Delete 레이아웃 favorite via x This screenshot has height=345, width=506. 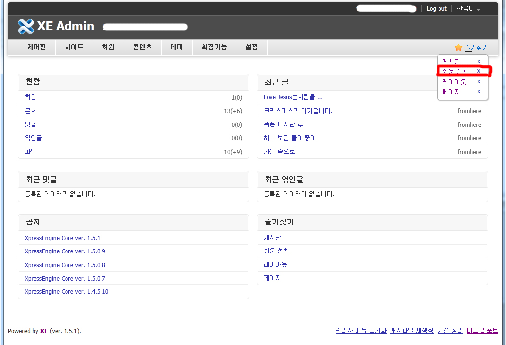pyautogui.click(x=478, y=82)
